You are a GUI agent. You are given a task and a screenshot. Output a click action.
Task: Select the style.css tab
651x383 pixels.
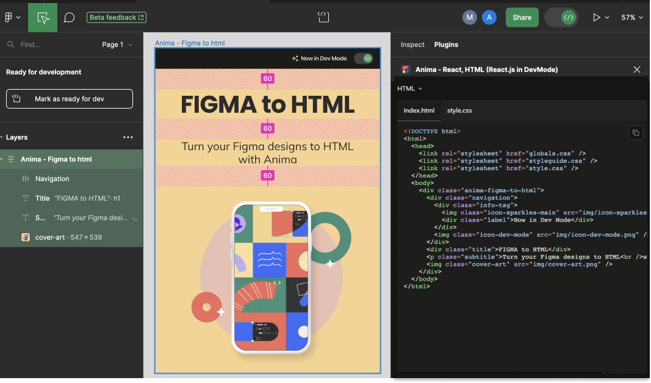[459, 110]
